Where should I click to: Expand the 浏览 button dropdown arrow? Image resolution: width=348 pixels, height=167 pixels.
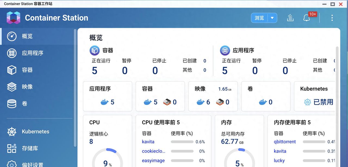tap(272, 17)
